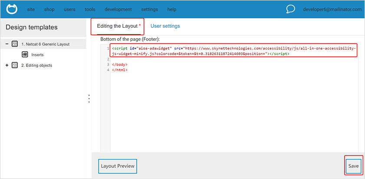Click line number 2 in the editor gutter

108,59
